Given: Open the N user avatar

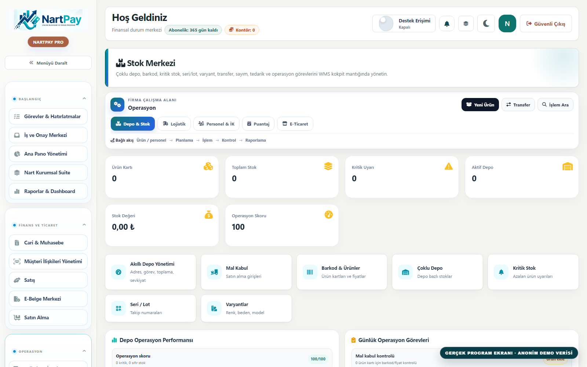Looking at the screenshot, I should (507, 24).
